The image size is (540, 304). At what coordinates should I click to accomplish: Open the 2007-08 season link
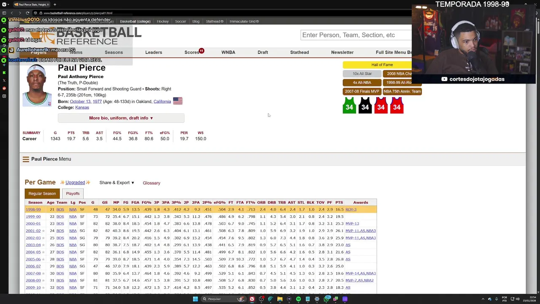(x=33, y=273)
